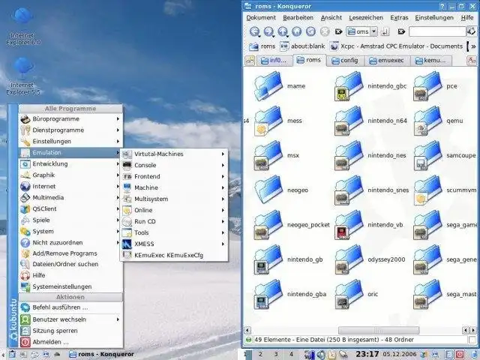Clear the search bar text
Image resolution: width=480 pixels, height=360 pixels.
(x=401, y=31)
